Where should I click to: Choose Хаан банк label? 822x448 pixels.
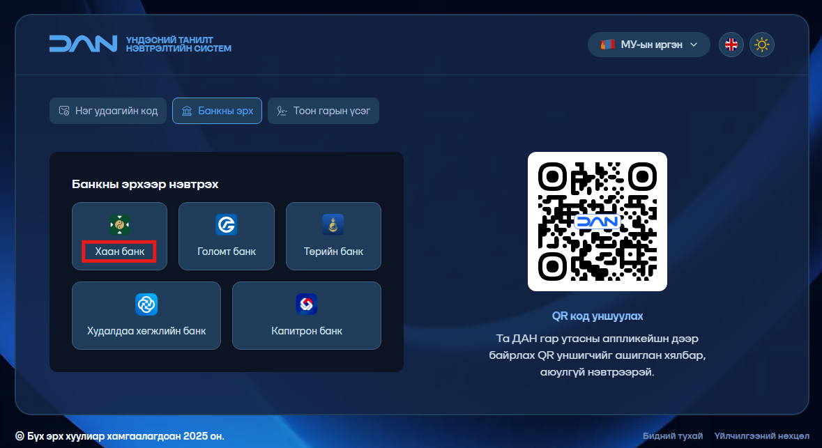coord(119,252)
